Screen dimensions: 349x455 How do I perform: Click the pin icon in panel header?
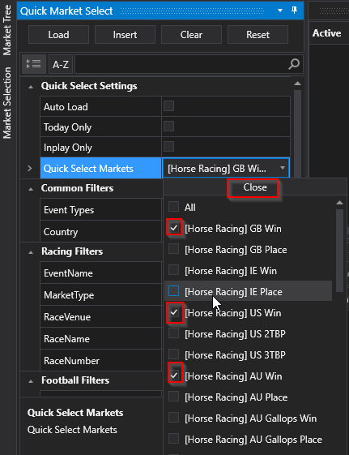[x=294, y=11]
